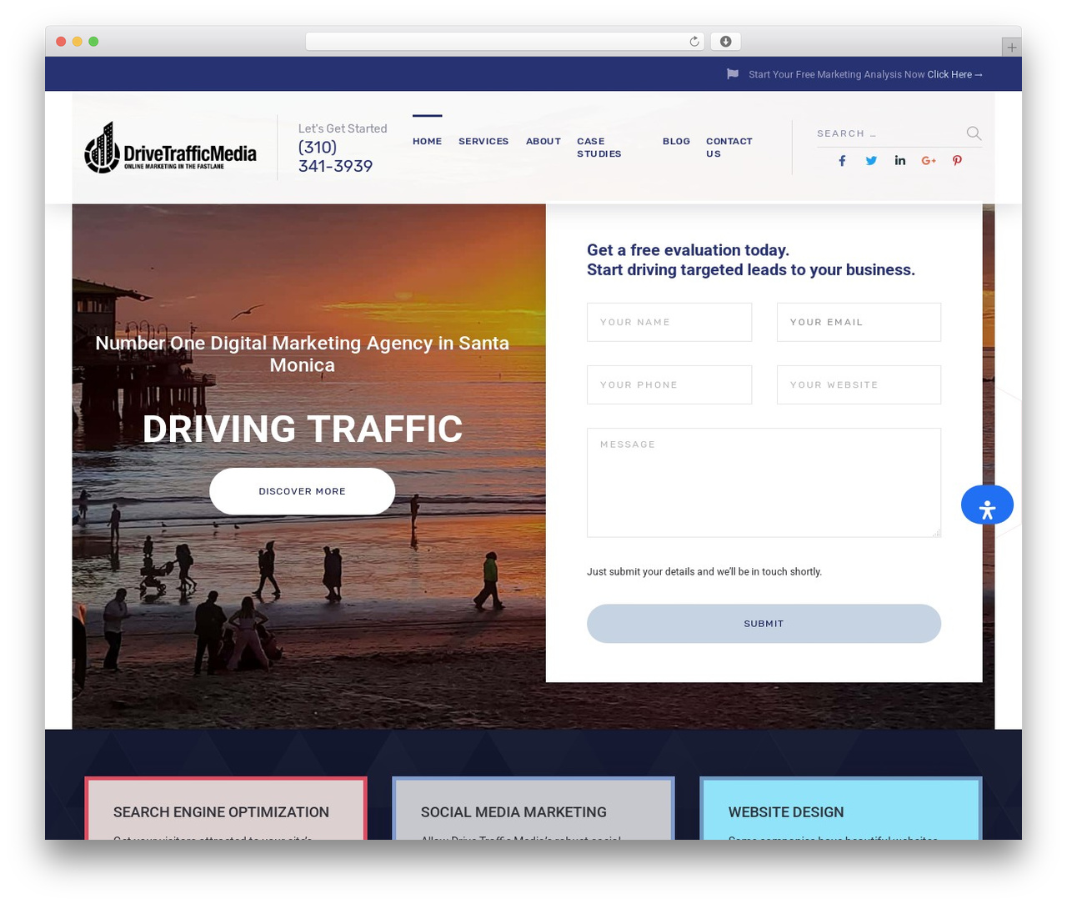The image size is (1067, 904).
Task: Click the search magnifier icon
Action: click(974, 133)
